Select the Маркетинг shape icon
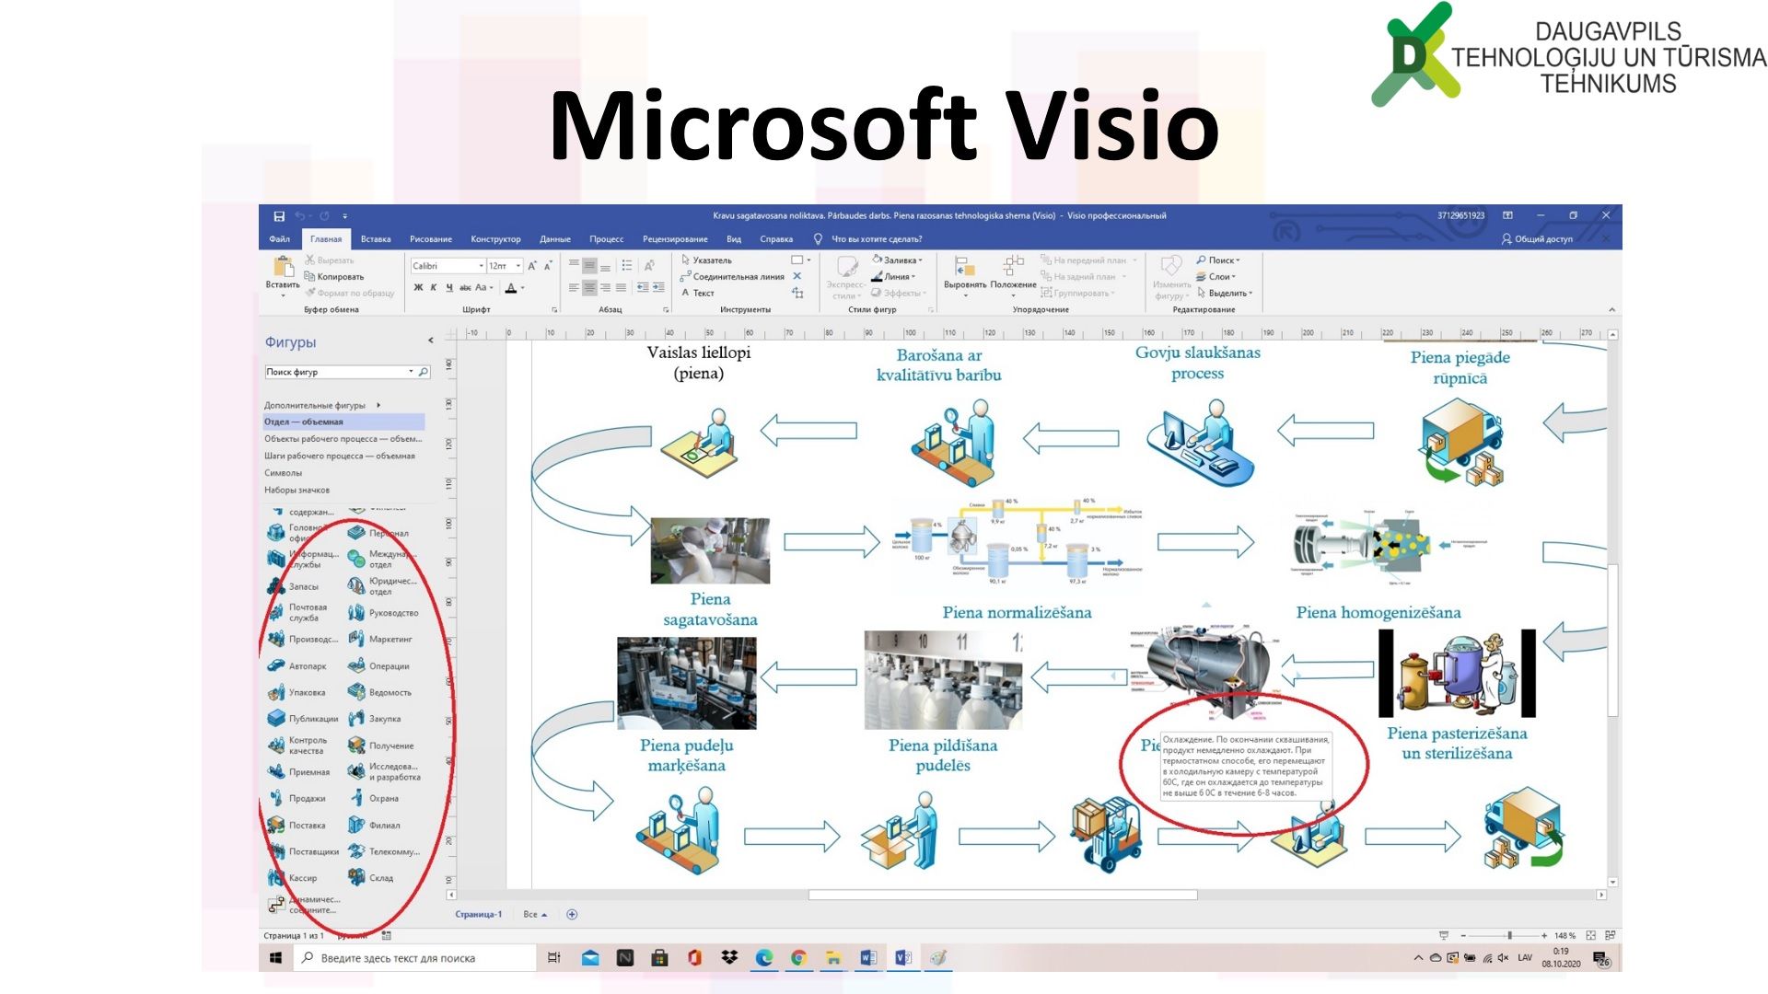 click(356, 639)
